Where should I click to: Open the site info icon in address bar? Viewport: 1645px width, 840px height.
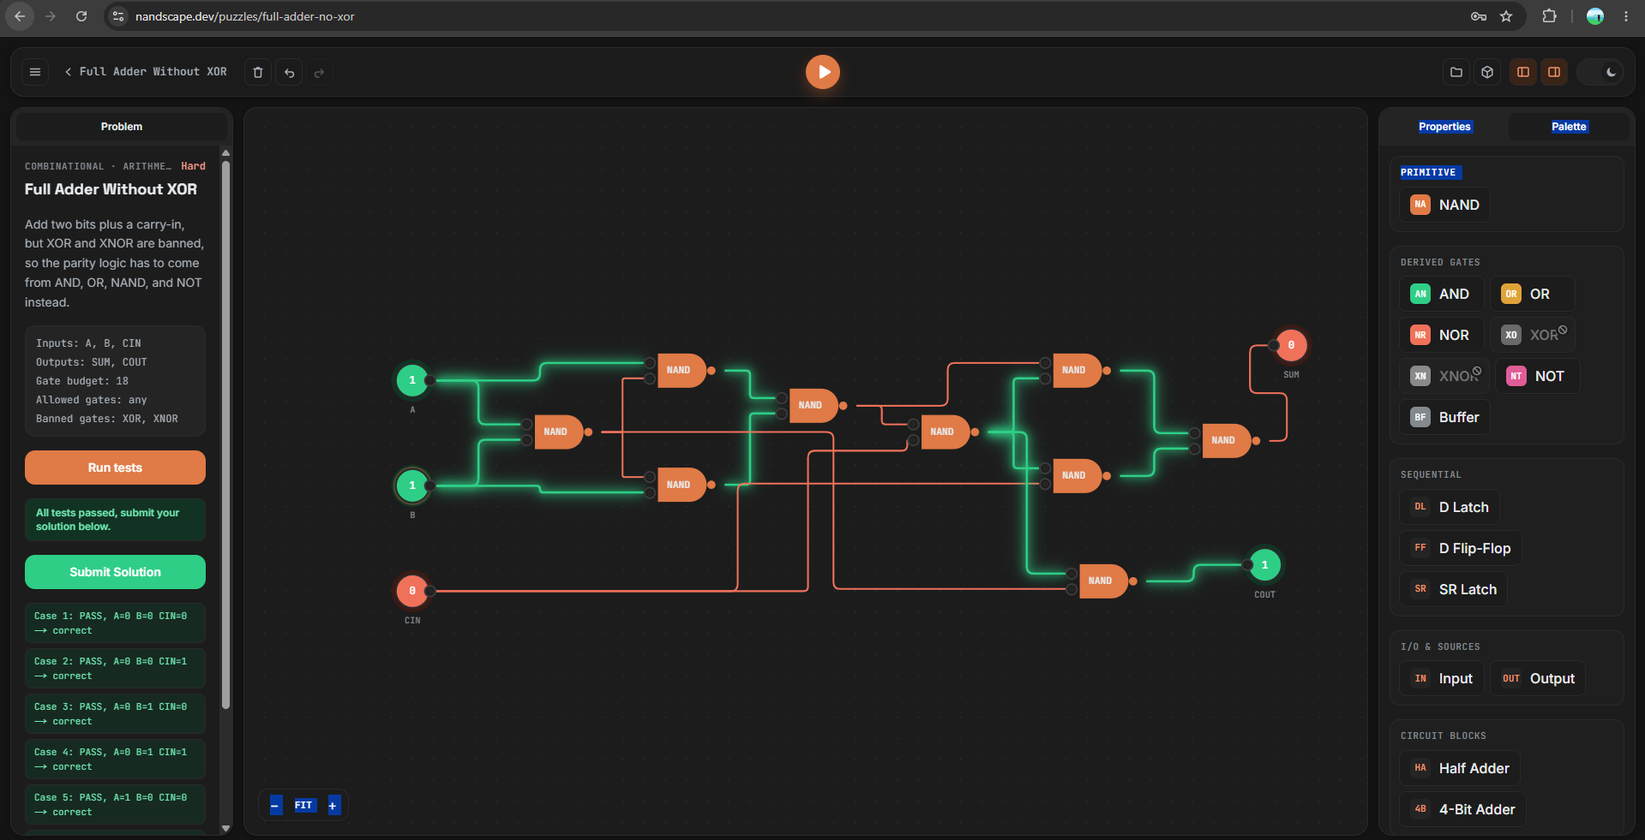(x=119, y=16)
